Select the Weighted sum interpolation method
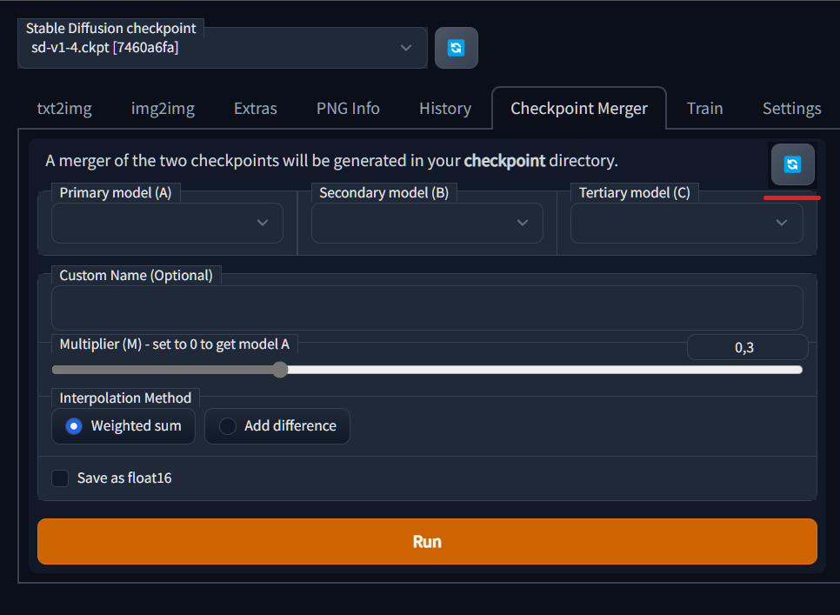The image size is (840, 615). tap(123, 425)
